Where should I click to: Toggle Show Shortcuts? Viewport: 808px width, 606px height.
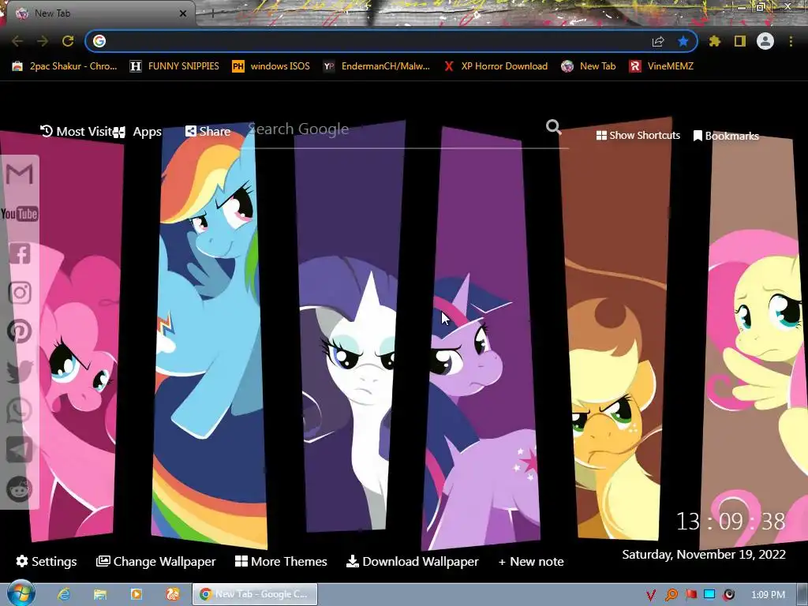[x=638, y=136]
